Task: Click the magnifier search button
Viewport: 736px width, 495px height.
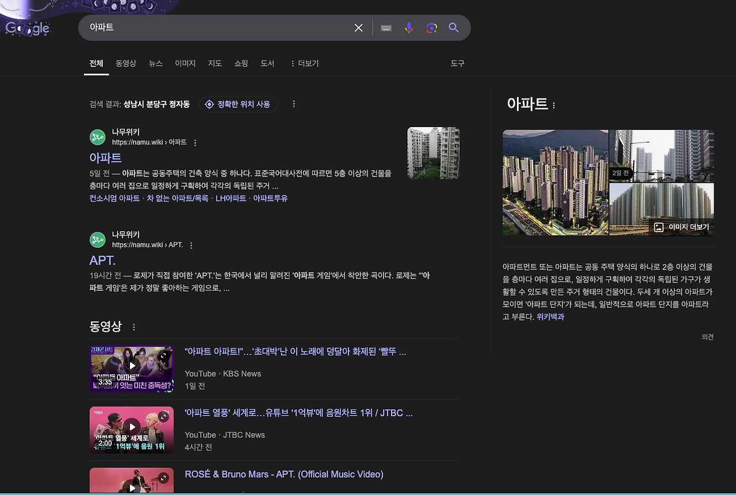Action: point(454,28)
